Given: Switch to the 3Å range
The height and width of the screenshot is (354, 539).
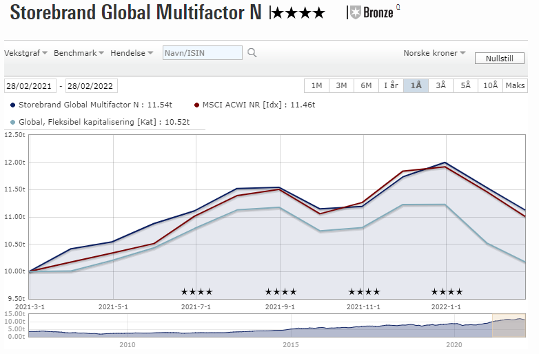Looking at the screenshot, I should 440,85.
